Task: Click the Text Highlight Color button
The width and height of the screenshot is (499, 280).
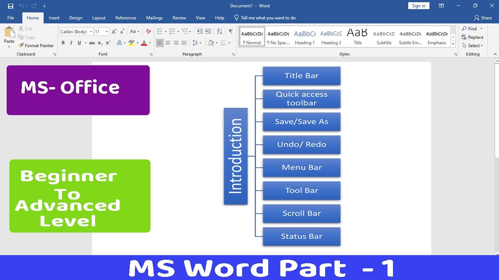Action: click(131, 43)
